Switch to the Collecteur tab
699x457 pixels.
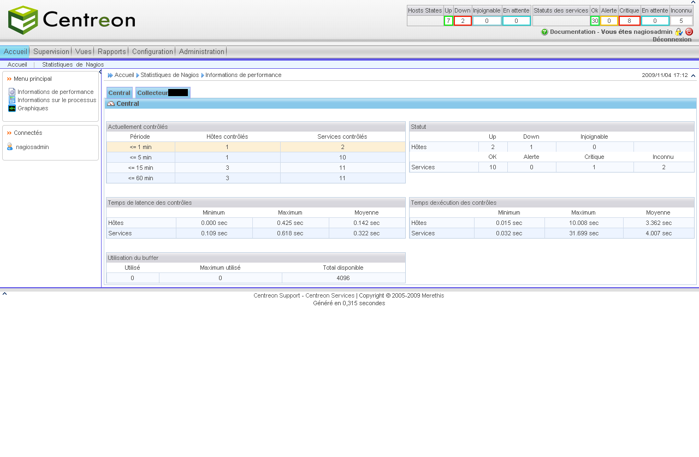[162, 93]
